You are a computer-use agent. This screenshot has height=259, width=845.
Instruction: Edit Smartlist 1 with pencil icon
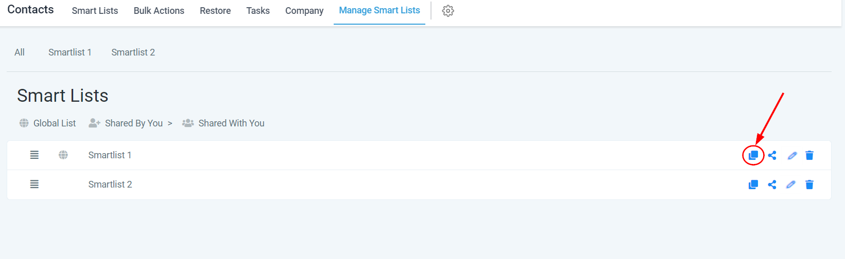click(792, 155)
